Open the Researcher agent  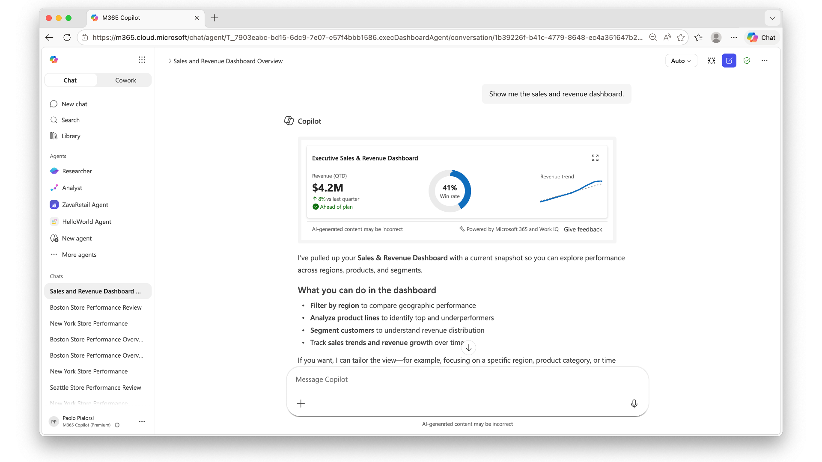pos(98,171)
